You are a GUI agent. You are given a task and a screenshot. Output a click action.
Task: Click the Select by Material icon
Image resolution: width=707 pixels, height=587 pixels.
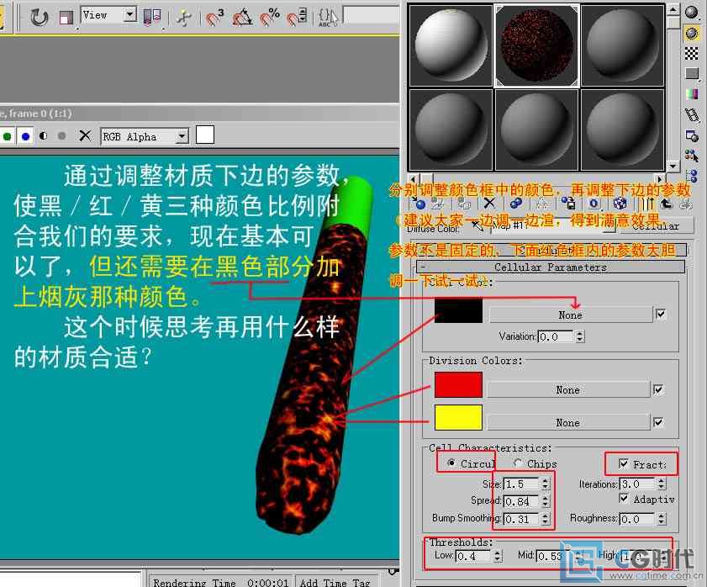(x=692, y=156)
